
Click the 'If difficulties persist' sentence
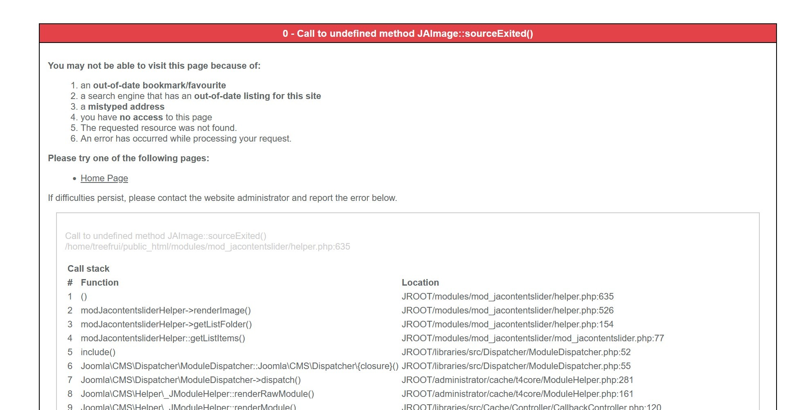pos(223,198)
